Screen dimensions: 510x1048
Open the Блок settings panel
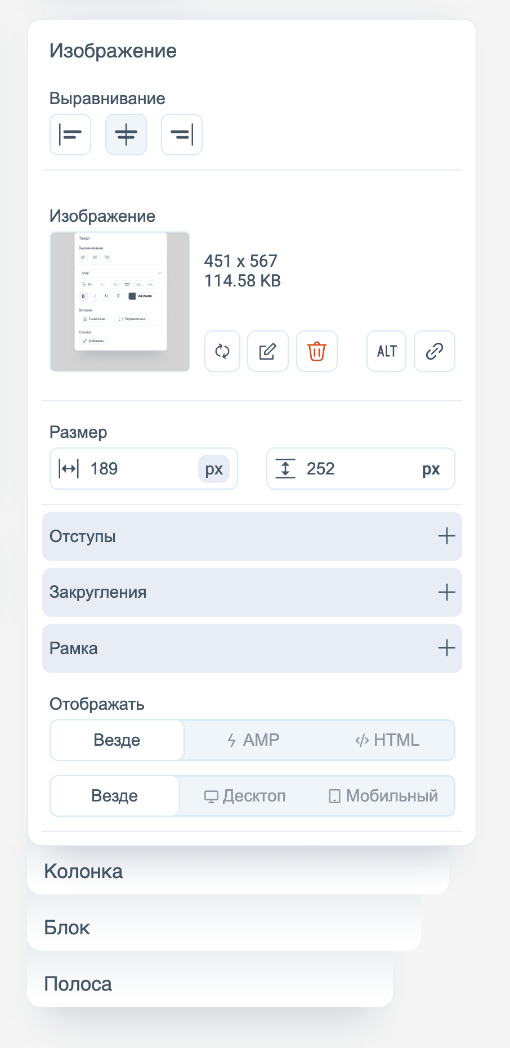point(67,928)
